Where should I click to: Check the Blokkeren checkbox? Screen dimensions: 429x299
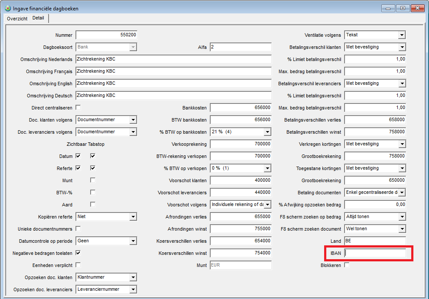[x=347, y=265]
